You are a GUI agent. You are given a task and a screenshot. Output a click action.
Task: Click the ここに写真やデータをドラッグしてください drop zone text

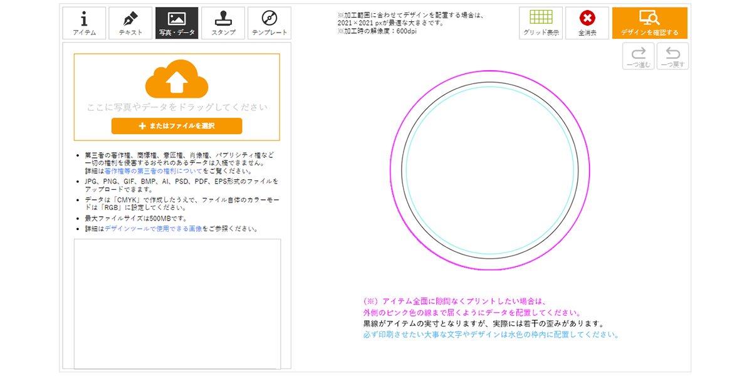click(177, 107)
